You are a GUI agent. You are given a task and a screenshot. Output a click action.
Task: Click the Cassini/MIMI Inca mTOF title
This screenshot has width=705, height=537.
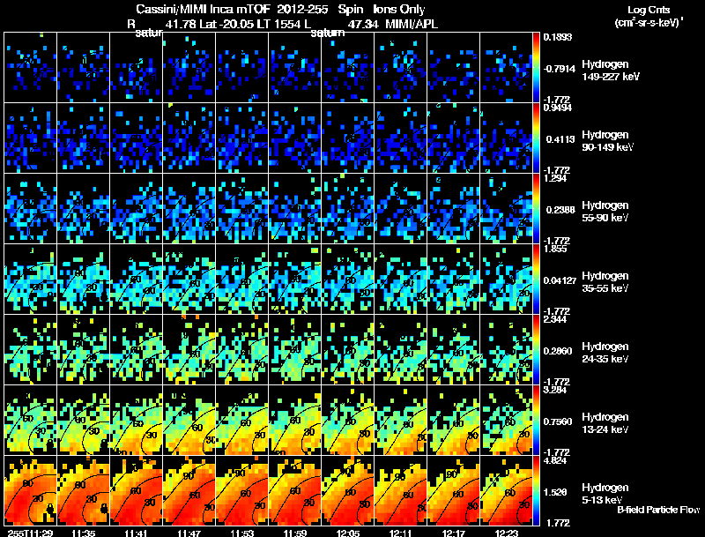[203, 10]
